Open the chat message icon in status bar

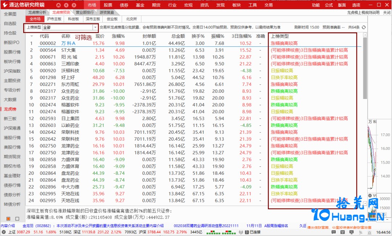coord(334,232)
